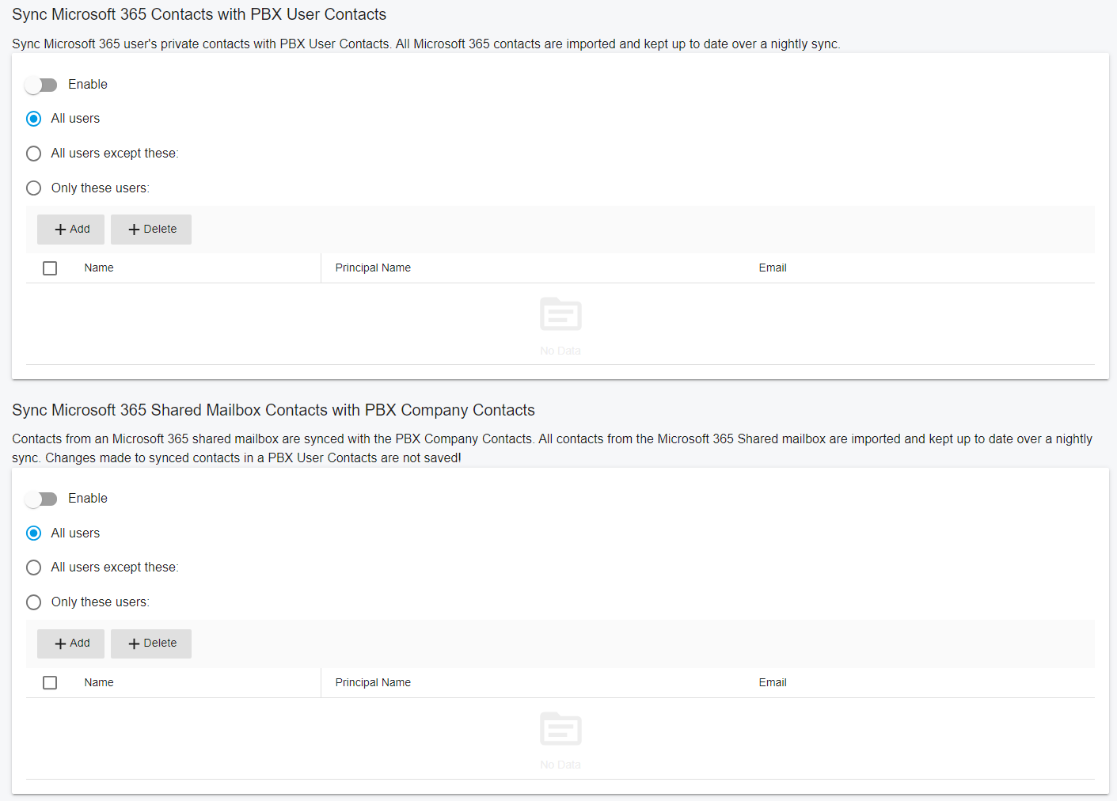Click Delete button in User Contacts section
Viewport: 1117px width, 801px height.
pyautogui.click(x=151, y=230)
